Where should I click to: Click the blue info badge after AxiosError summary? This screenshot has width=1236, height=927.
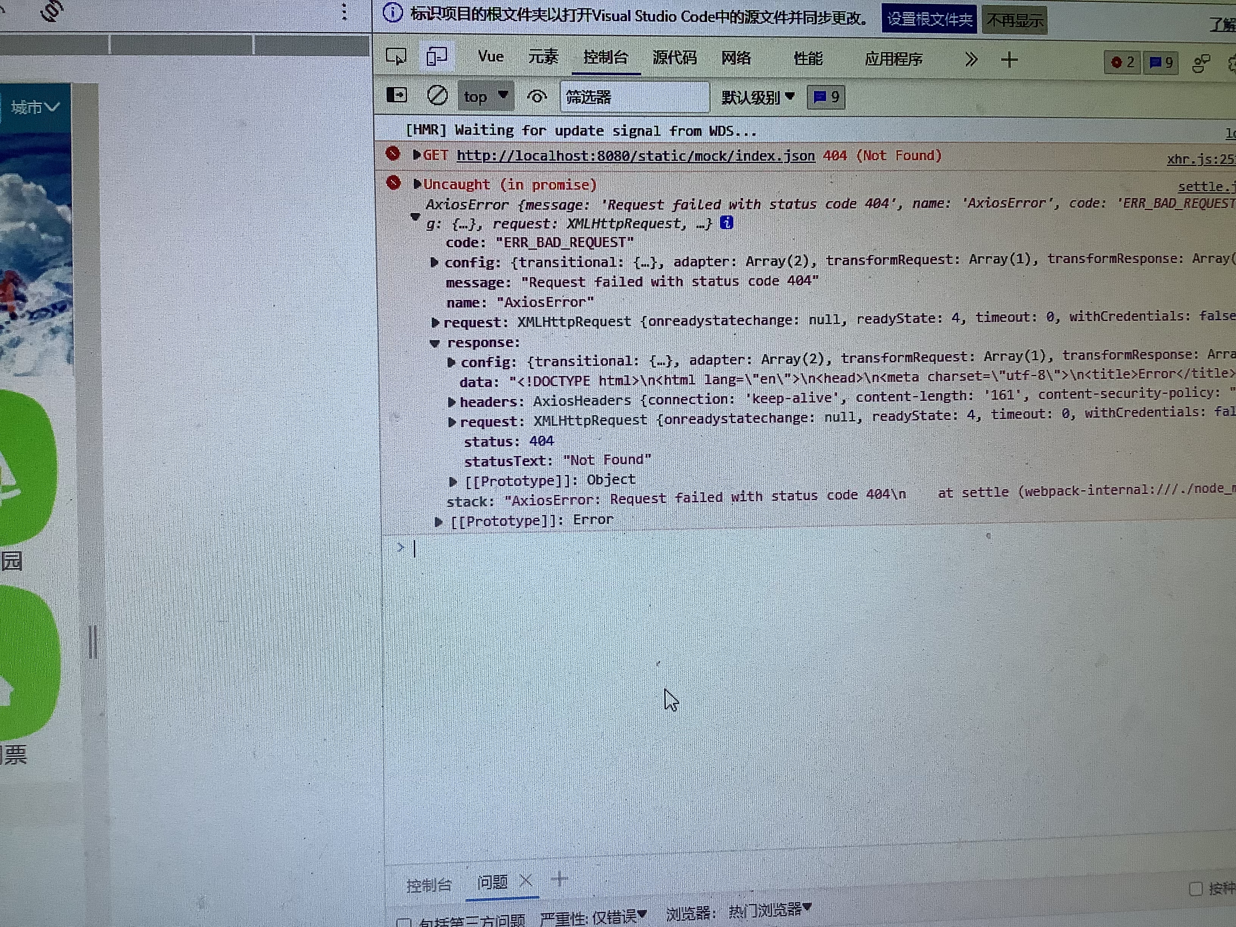pyautogui.click(x=726, y=223)
